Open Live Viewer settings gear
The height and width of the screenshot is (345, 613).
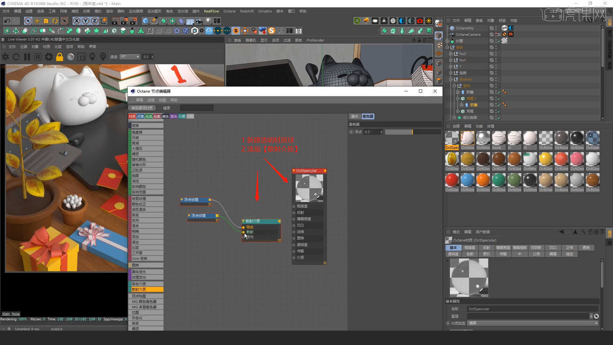pyautogui.click(x=49, y=57)
